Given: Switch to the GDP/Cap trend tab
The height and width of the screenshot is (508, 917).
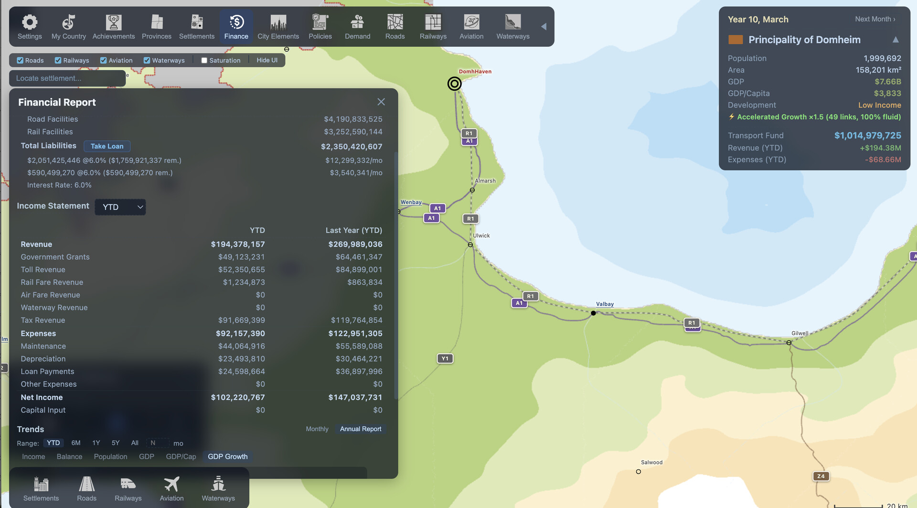Looking at the screenshot, I should 181,456.
